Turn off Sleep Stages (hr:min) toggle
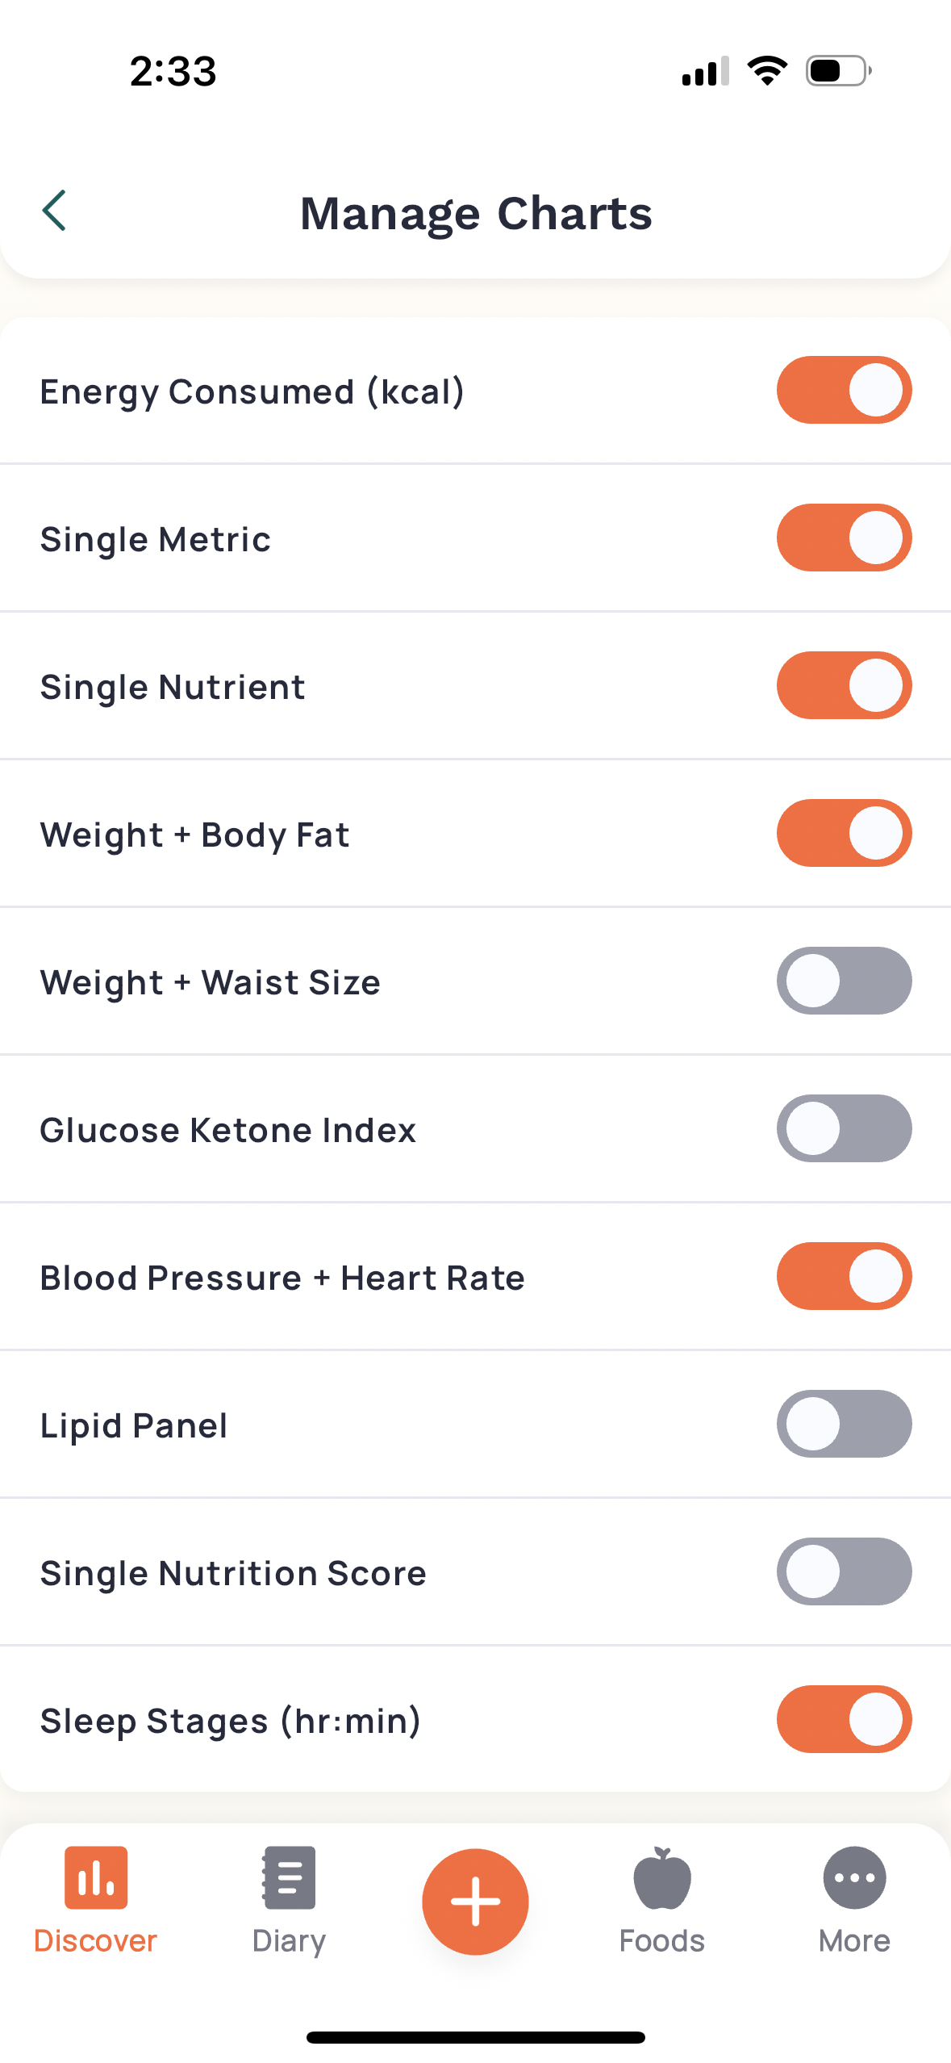The width and height of the screenshot is (951, 2063). pyautogui.click(x=844, y=1719)
